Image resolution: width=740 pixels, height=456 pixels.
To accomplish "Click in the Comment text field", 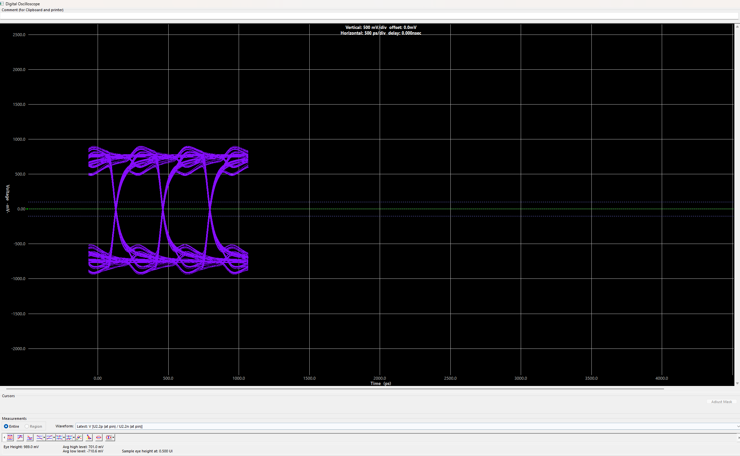I will [368, 16].
